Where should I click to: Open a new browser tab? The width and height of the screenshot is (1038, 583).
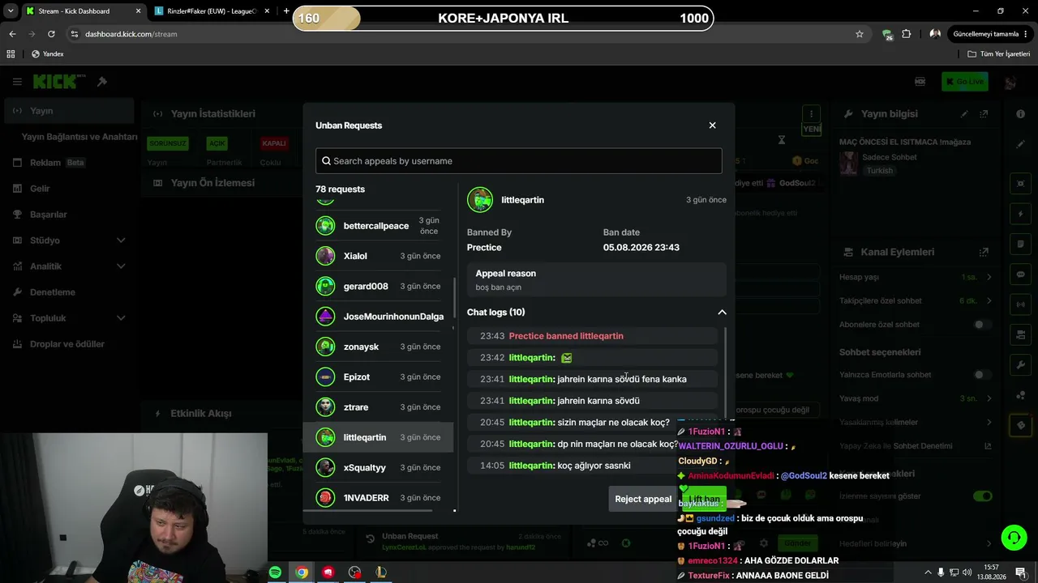(x=286, y=11)
